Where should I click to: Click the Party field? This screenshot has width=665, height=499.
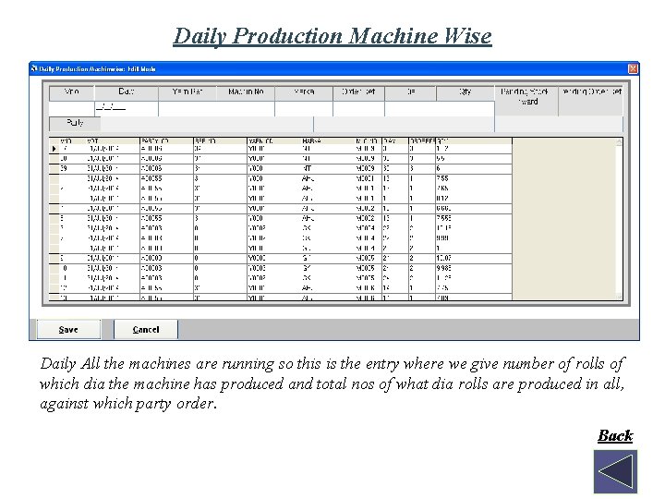207,124
